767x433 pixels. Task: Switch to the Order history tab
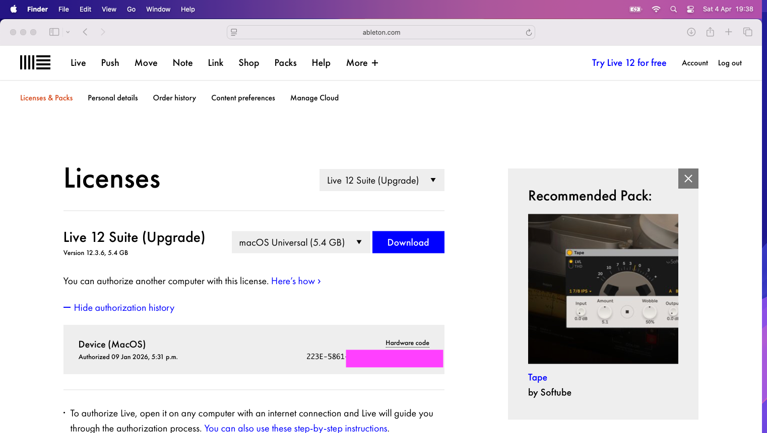(x=174, y=98)
